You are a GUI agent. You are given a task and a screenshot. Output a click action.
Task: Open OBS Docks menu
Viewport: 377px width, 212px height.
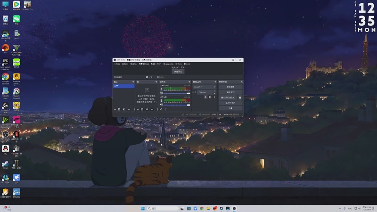point(144,64)
